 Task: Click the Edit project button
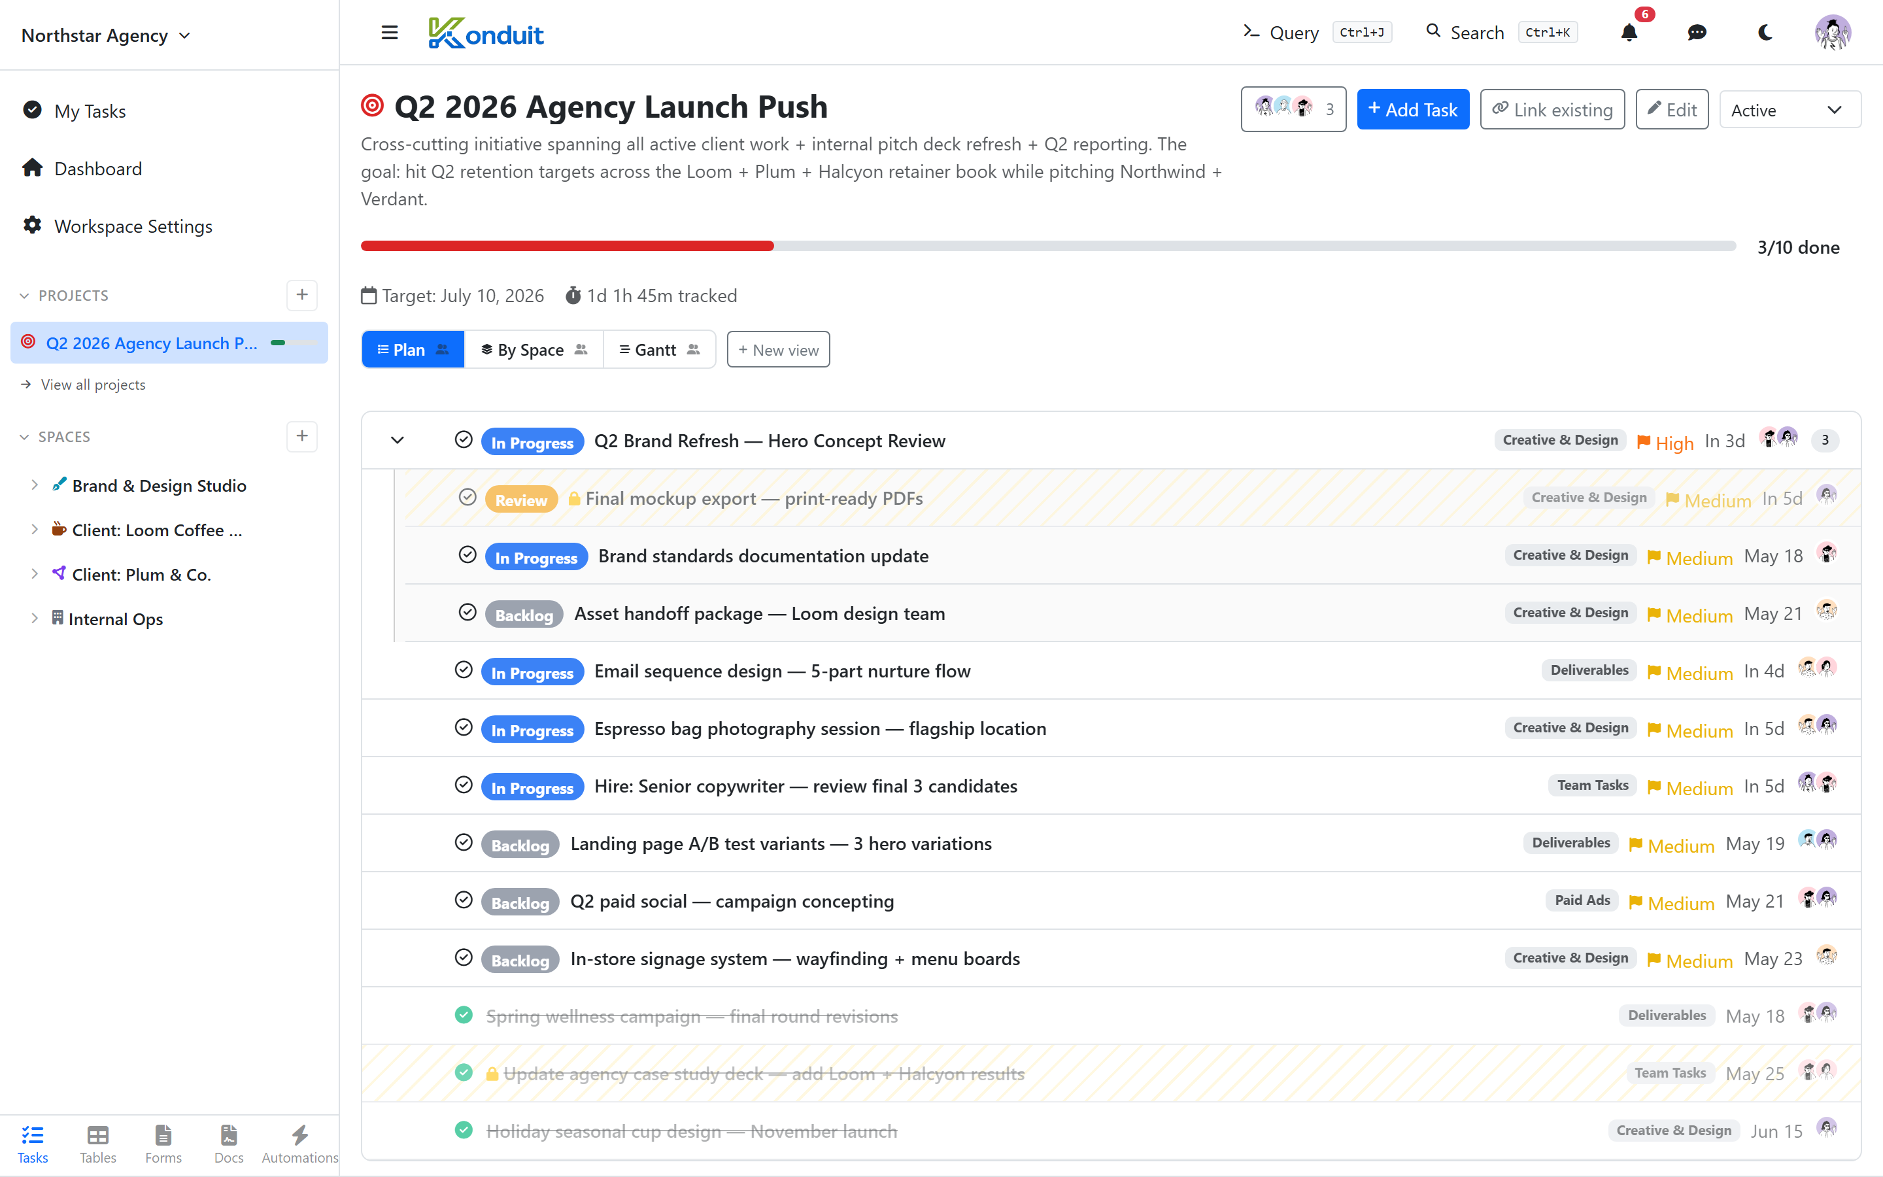point(1671,110)
